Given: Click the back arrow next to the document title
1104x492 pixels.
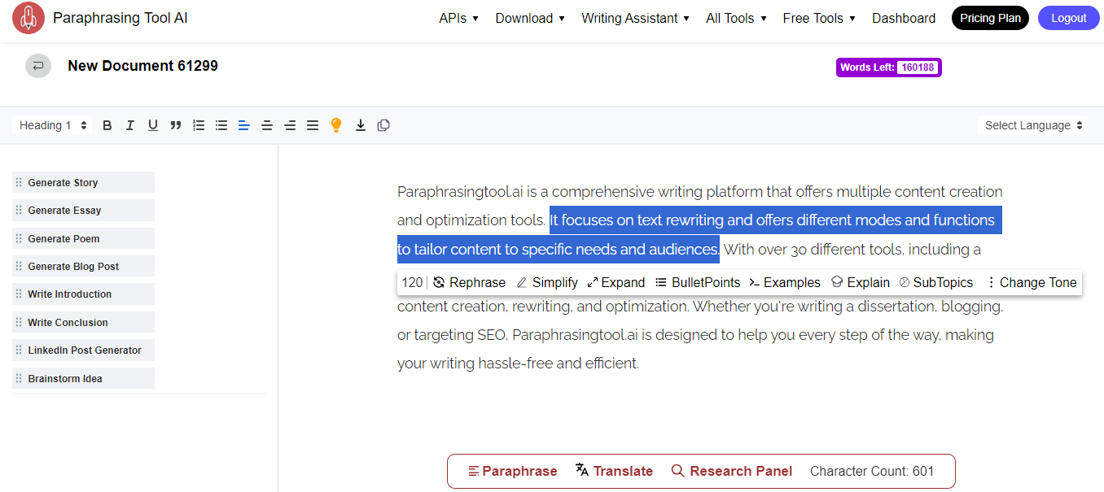Looking at the screenshot, I should tap(38, 66).
